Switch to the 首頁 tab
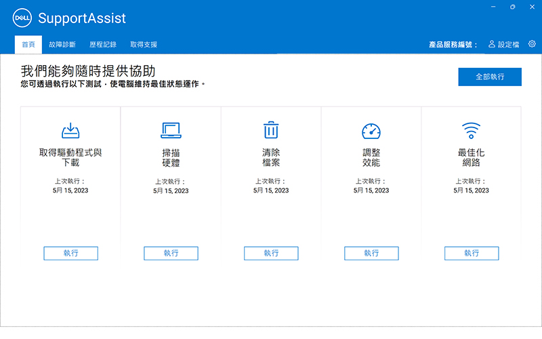 (x=28, y=45)
